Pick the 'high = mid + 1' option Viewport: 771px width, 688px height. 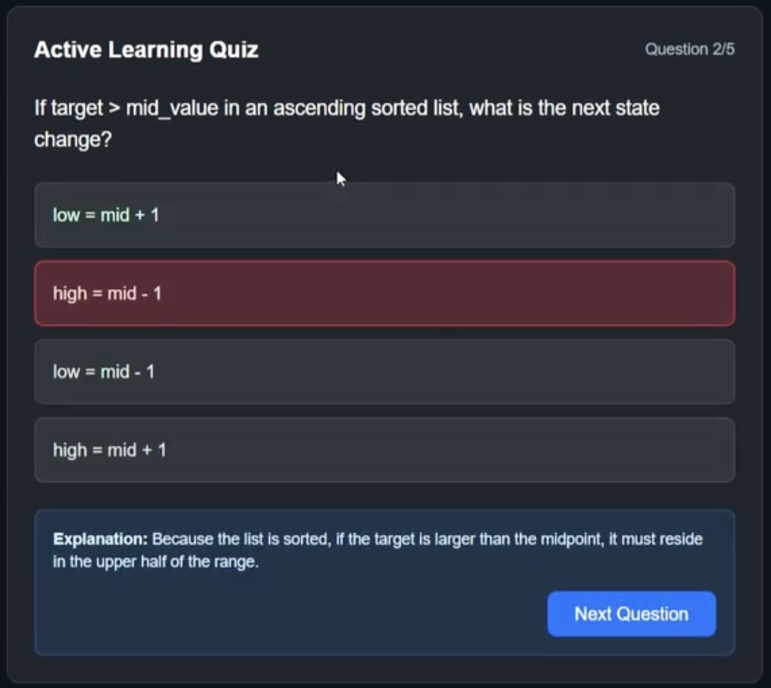coord(384,450)
